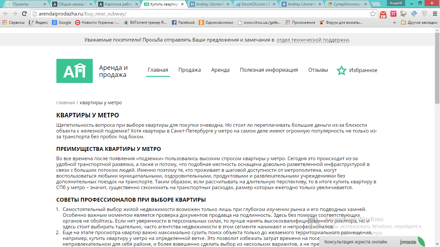Switch to the Общие заказы tab
Image resolution: width=440 pixels, height=247 pixels.
[72, 4]
